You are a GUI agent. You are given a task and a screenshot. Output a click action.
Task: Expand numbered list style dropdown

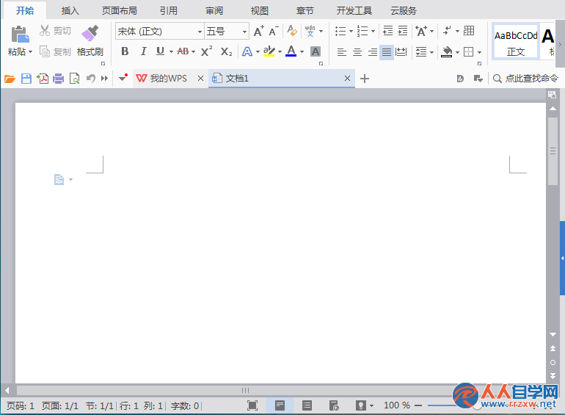[373, 31]
